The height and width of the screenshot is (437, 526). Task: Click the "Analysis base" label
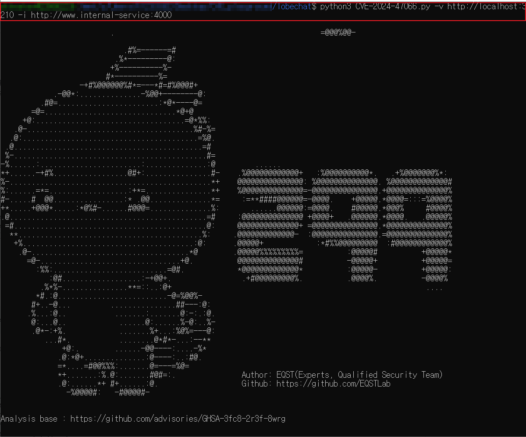point(29,419)
